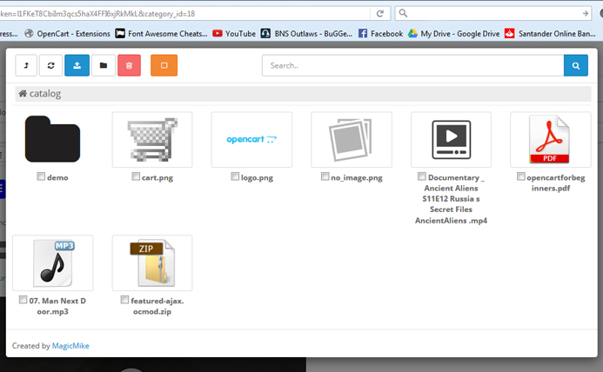Create a new folder
Screen dimensions: 603x372
(x=103, y=65)
